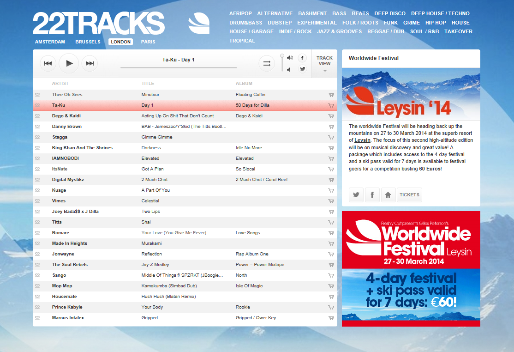Click cart icon for Digital Mystikz row
Viewport: 514px width, 352px height.
tap(331, 180)
